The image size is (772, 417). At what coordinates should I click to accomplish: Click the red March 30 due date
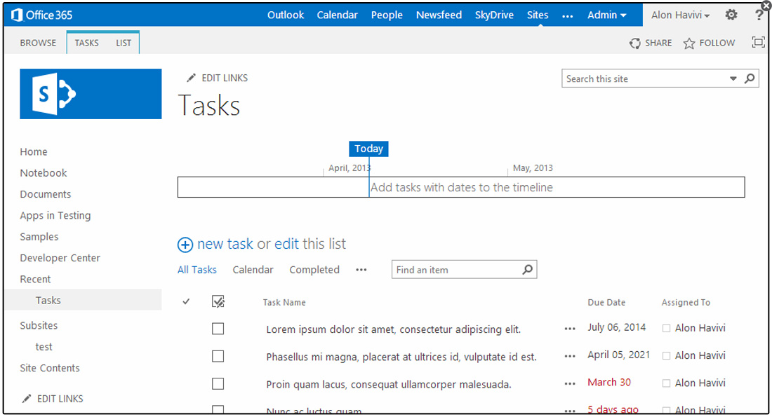609,382
